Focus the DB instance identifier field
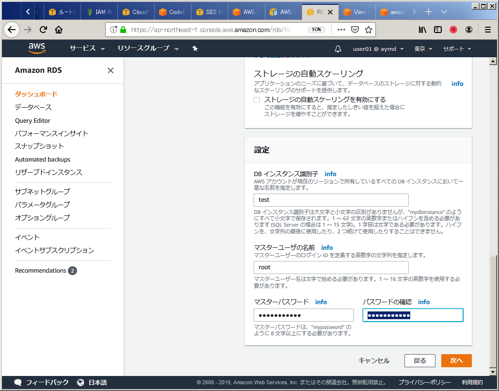The height and width of the screenshot is (391, 499). (331, 200)
